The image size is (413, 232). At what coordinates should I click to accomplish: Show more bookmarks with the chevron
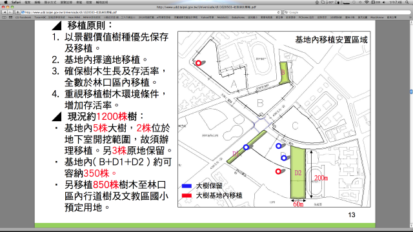click(410, 17)
